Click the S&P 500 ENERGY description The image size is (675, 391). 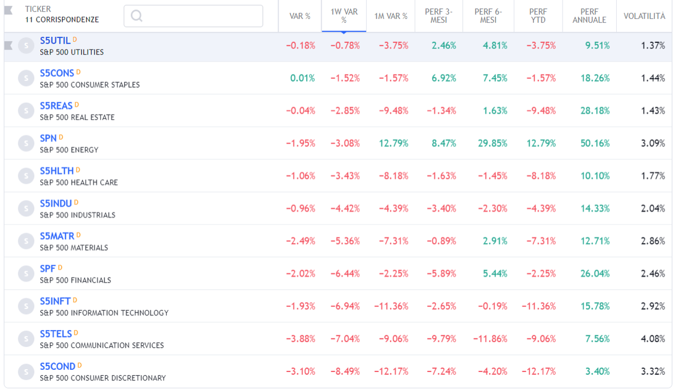[69, 150]
